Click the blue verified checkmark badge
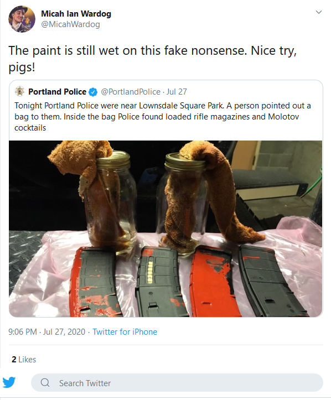 [x=93, y=92]
